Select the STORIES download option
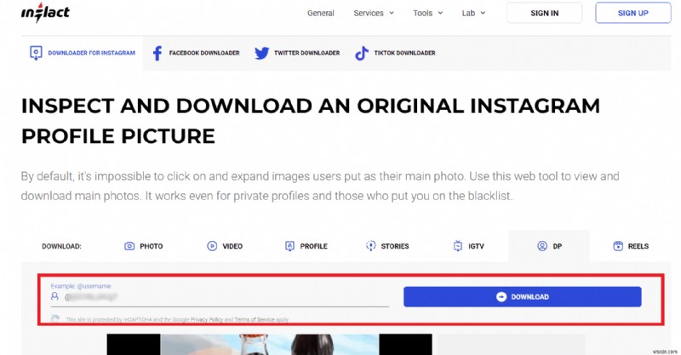This screenshot has width=681, height=355. pos(387,246)
